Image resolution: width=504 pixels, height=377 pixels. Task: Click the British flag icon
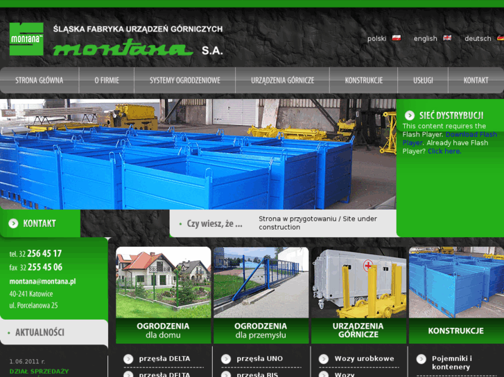coord(447,38)
